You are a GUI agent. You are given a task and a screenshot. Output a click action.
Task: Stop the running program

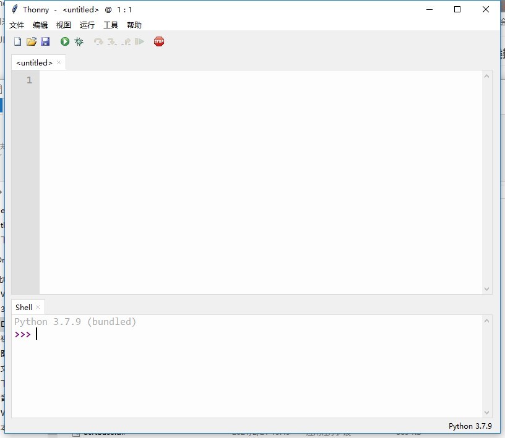(159, 41)
